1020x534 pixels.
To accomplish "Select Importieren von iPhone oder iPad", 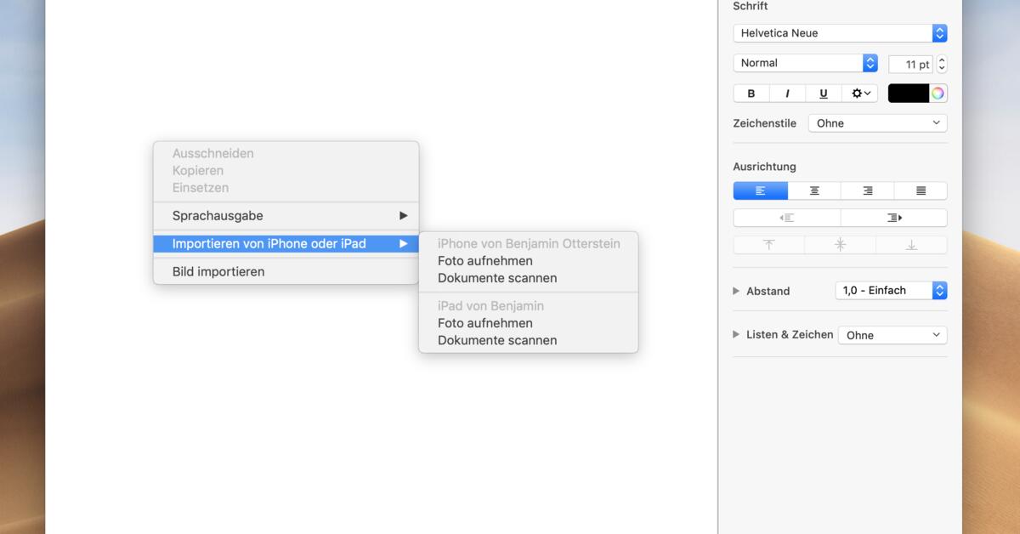I will click(286, 244).
